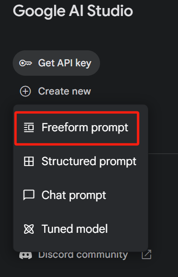Click the key icon beside Get API key
This screenshot has height=277, width=178.
click(25, 63)
